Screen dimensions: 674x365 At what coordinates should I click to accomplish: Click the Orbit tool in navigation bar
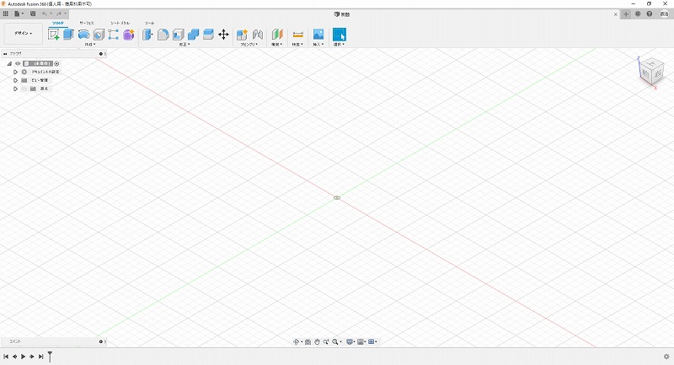(297, 341)
